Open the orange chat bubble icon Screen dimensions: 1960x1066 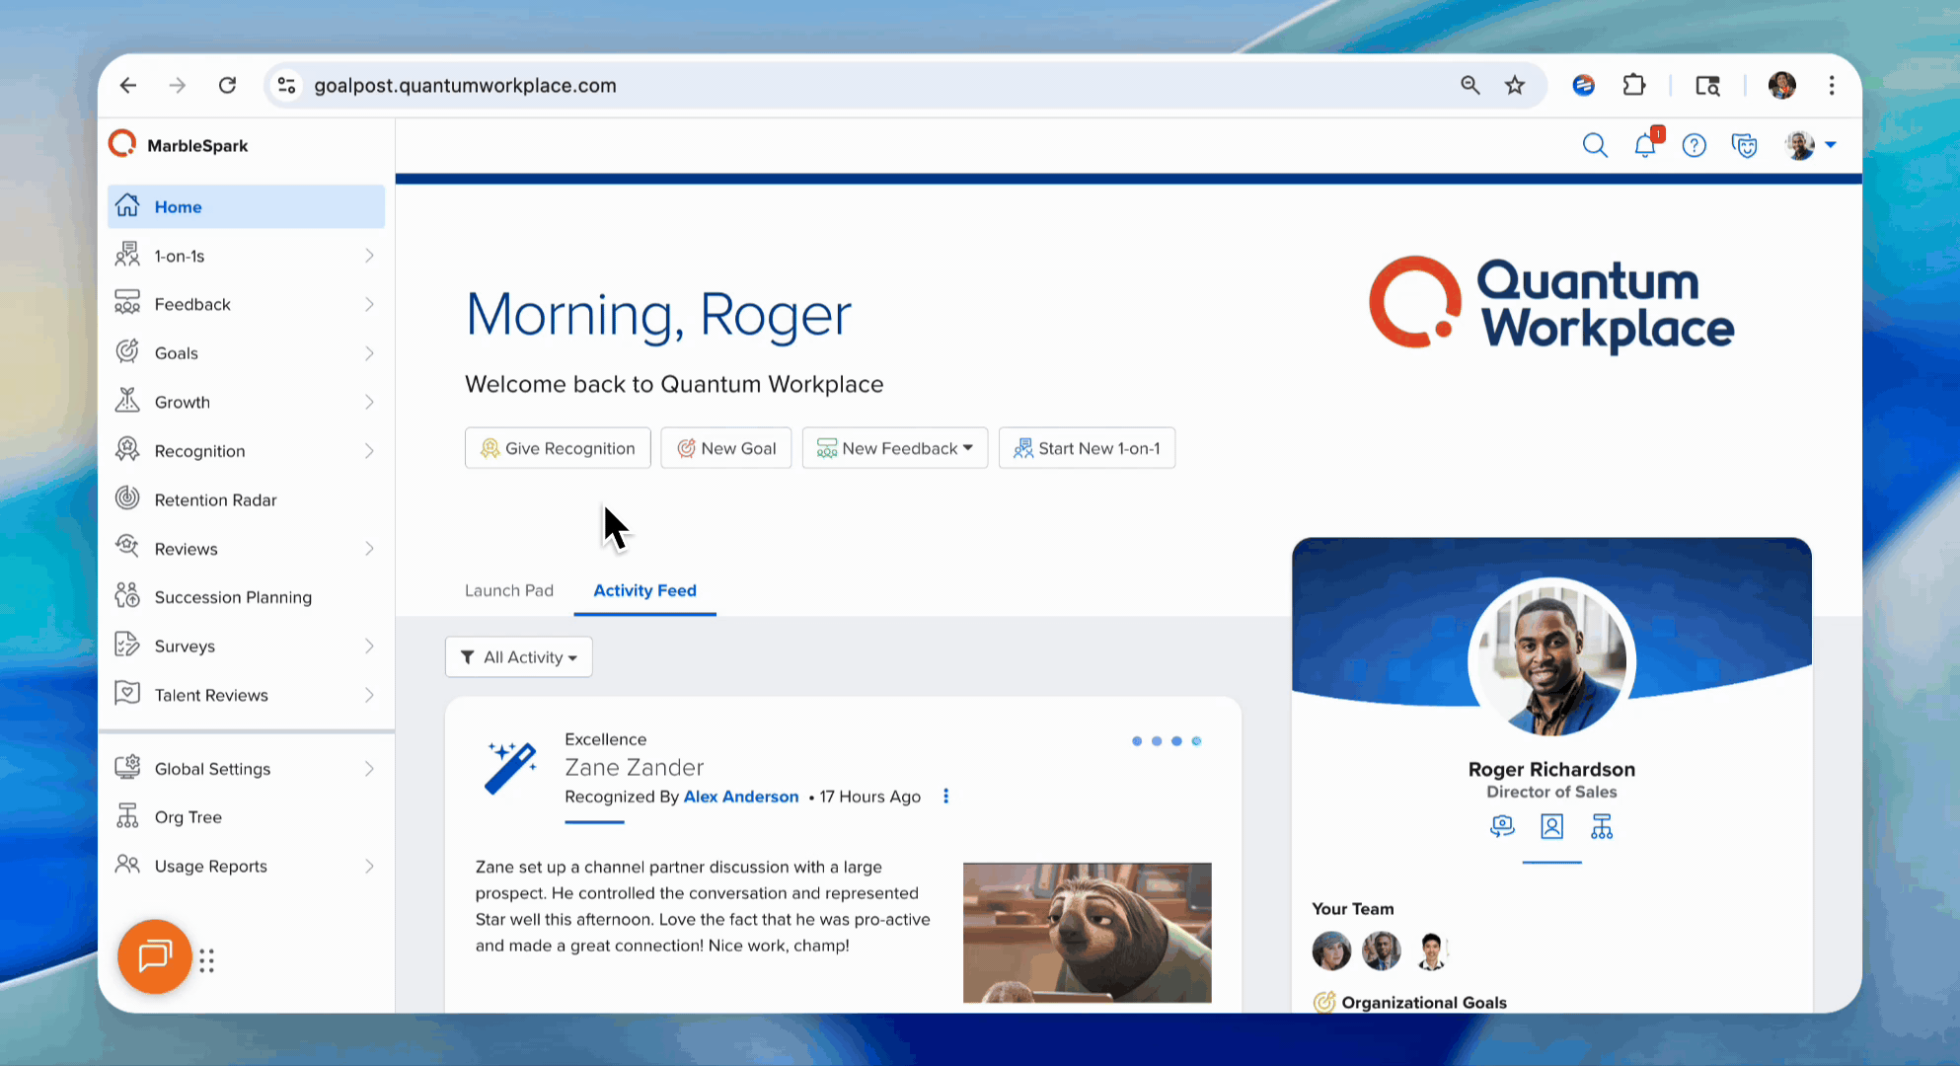click(x=154, y=956)
